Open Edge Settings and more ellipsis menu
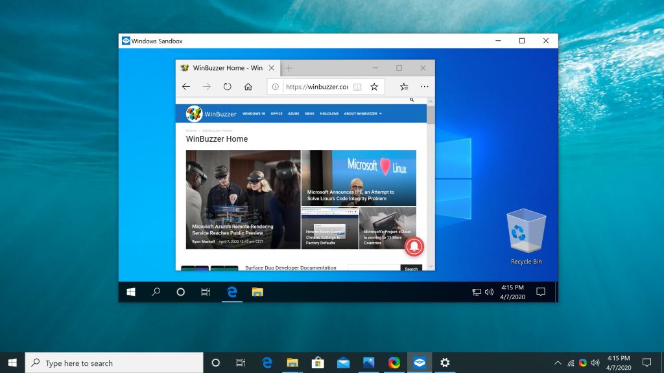Screen dimensions: 664x373 [x=424, y=87]
